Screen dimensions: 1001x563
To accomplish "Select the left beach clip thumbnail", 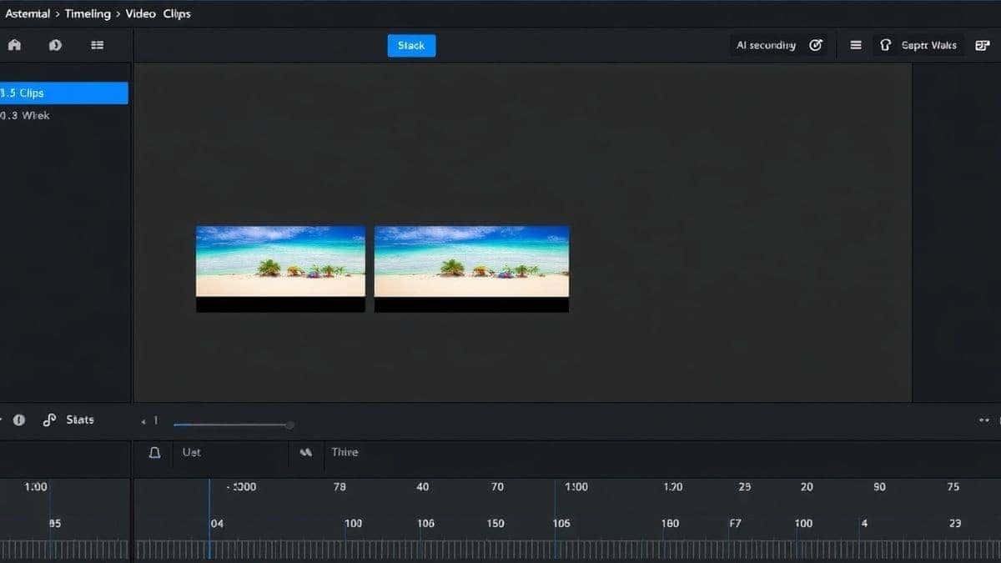I will point(280,269).
